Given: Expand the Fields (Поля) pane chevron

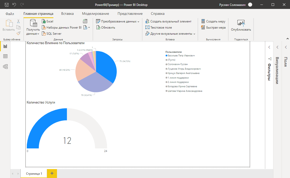Looking at the screenshot, I should (x=286, y=47).
